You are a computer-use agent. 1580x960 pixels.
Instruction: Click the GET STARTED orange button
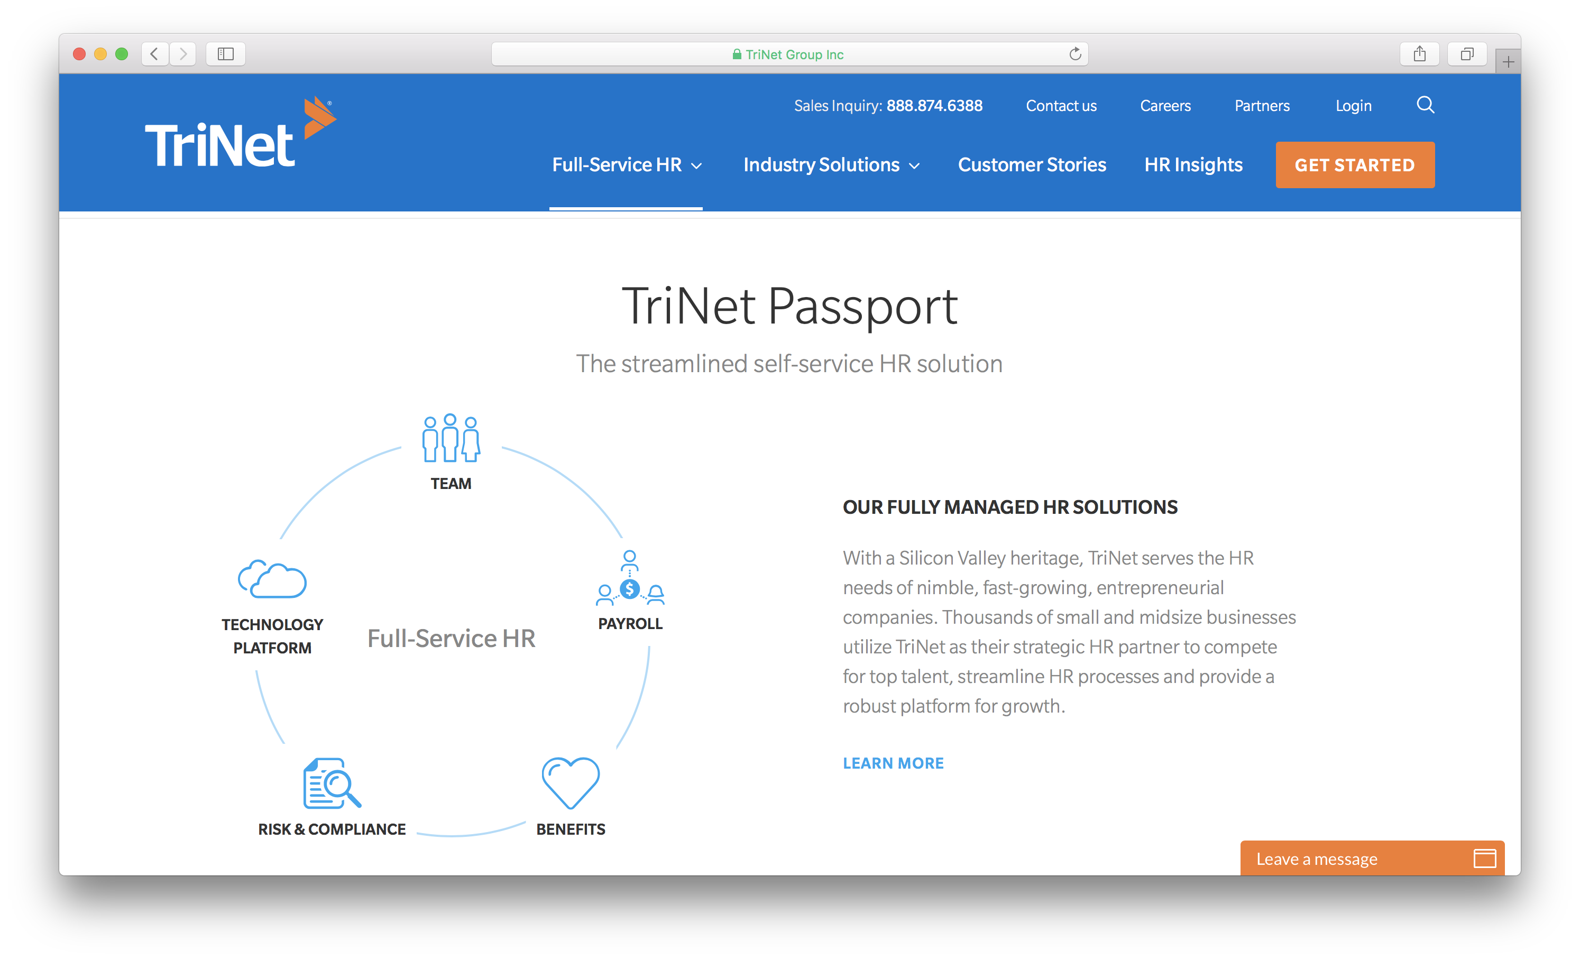pos(1356,165)
